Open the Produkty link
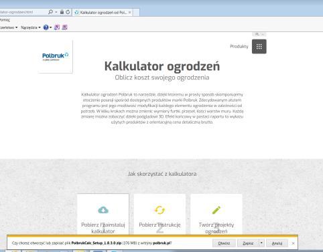 (239, 46)
